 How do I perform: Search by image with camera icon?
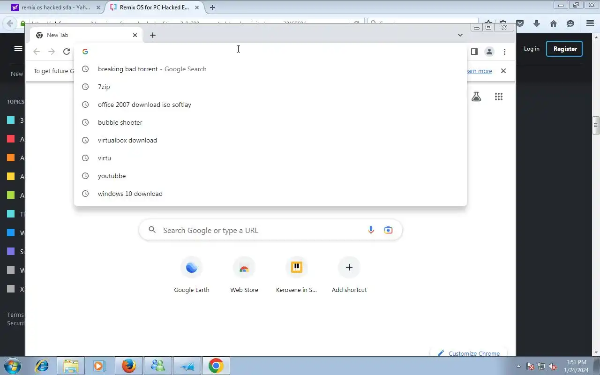click(388, 230)
